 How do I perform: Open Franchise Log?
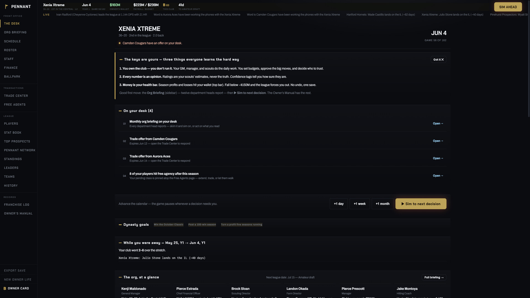coord(19,205)
